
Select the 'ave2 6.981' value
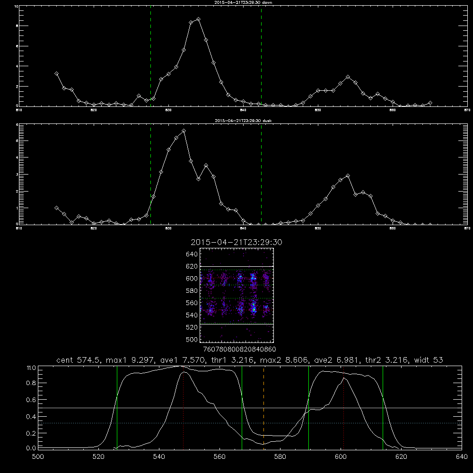(337, 360)
